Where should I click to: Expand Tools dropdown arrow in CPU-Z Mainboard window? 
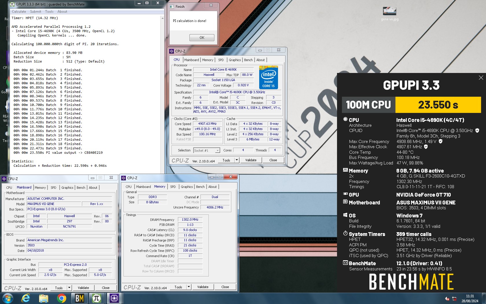[x=69, y=288]
